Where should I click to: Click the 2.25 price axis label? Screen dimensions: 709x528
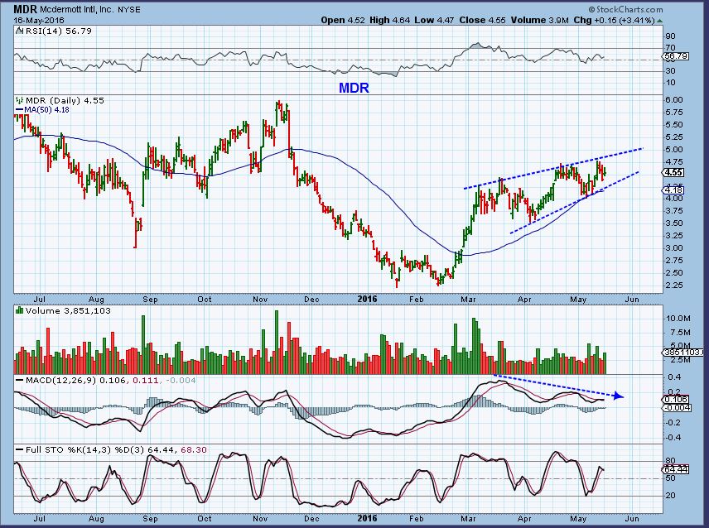(x=673, y=285)
